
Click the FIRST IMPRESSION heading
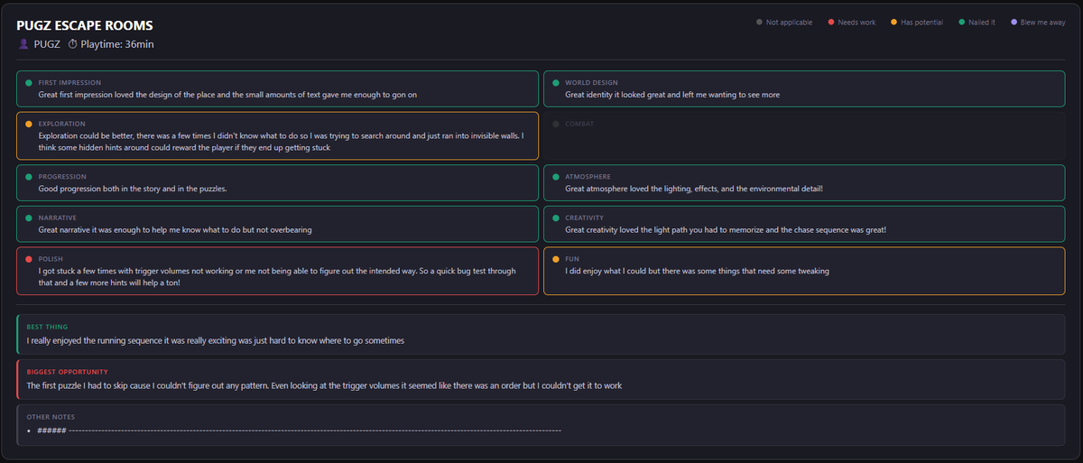pos(69,82)
